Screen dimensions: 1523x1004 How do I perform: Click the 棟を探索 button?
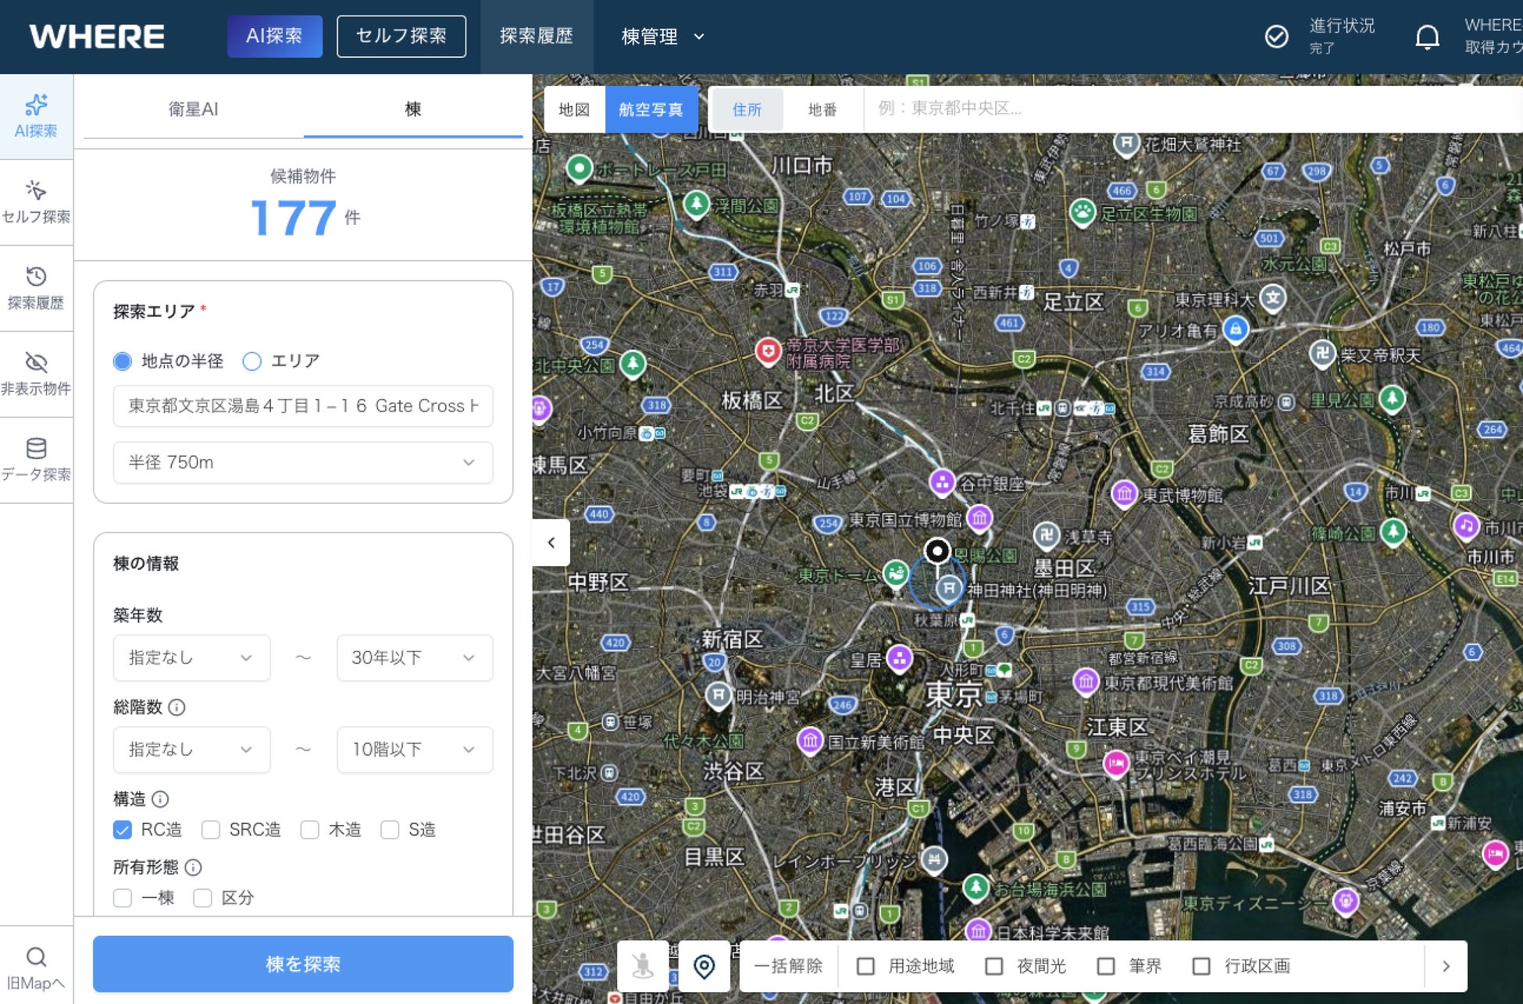[x=303, y=964]
